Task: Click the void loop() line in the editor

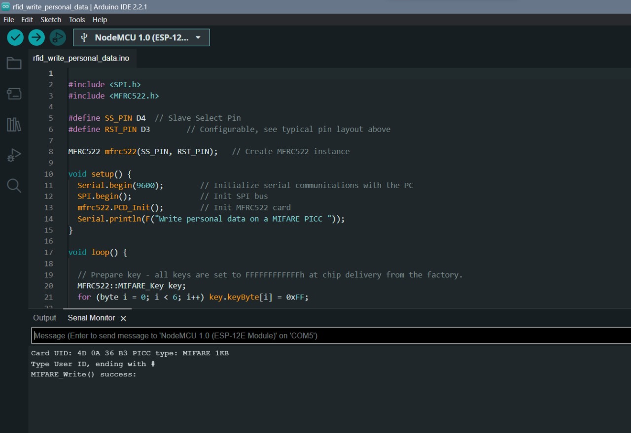Action: [98, 252]
